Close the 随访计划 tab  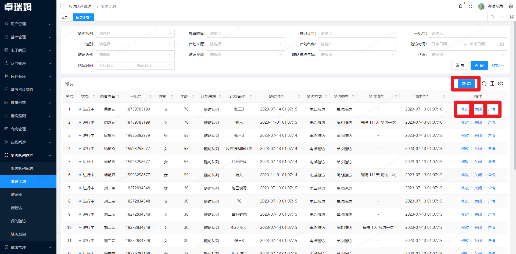point(91,17)
